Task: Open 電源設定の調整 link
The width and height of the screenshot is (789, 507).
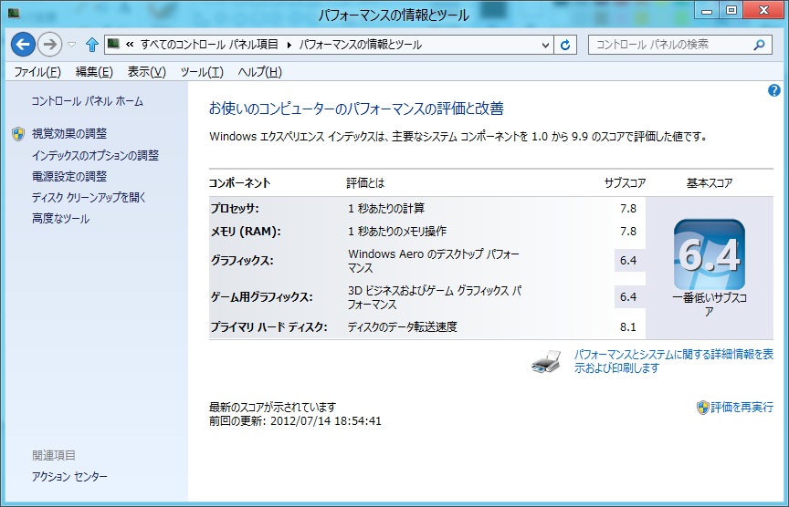Action: coord(69,176)
